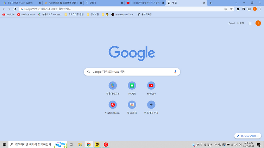Click the browser forward arrow
Image resolution: width=264 pixels, height=148 pixels.
tap(9, 9)
